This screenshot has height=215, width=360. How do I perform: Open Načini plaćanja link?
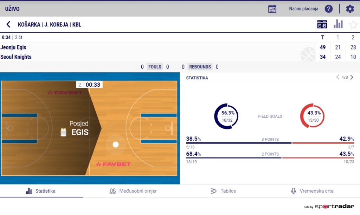[303, 9]
